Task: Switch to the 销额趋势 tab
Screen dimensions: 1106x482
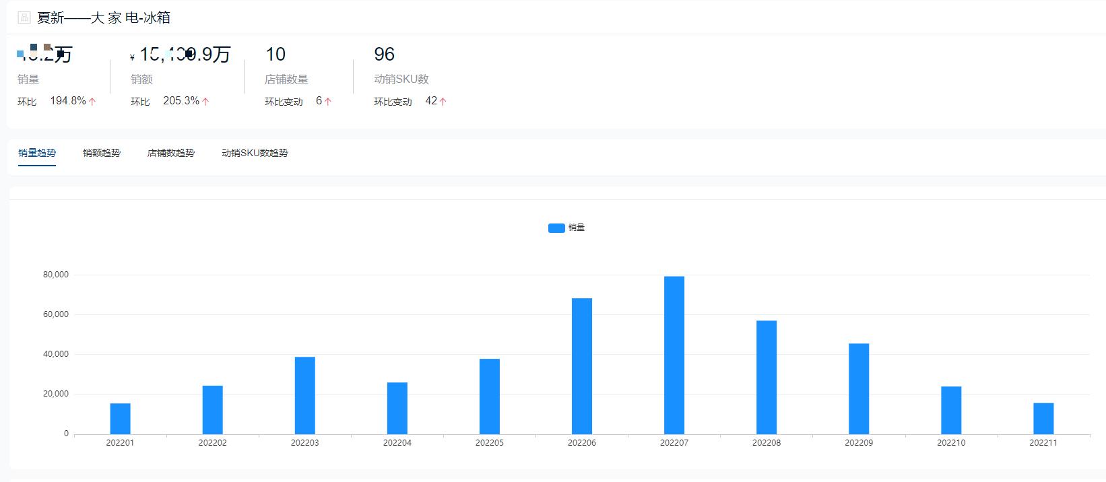Action: [x=102, y=153]
